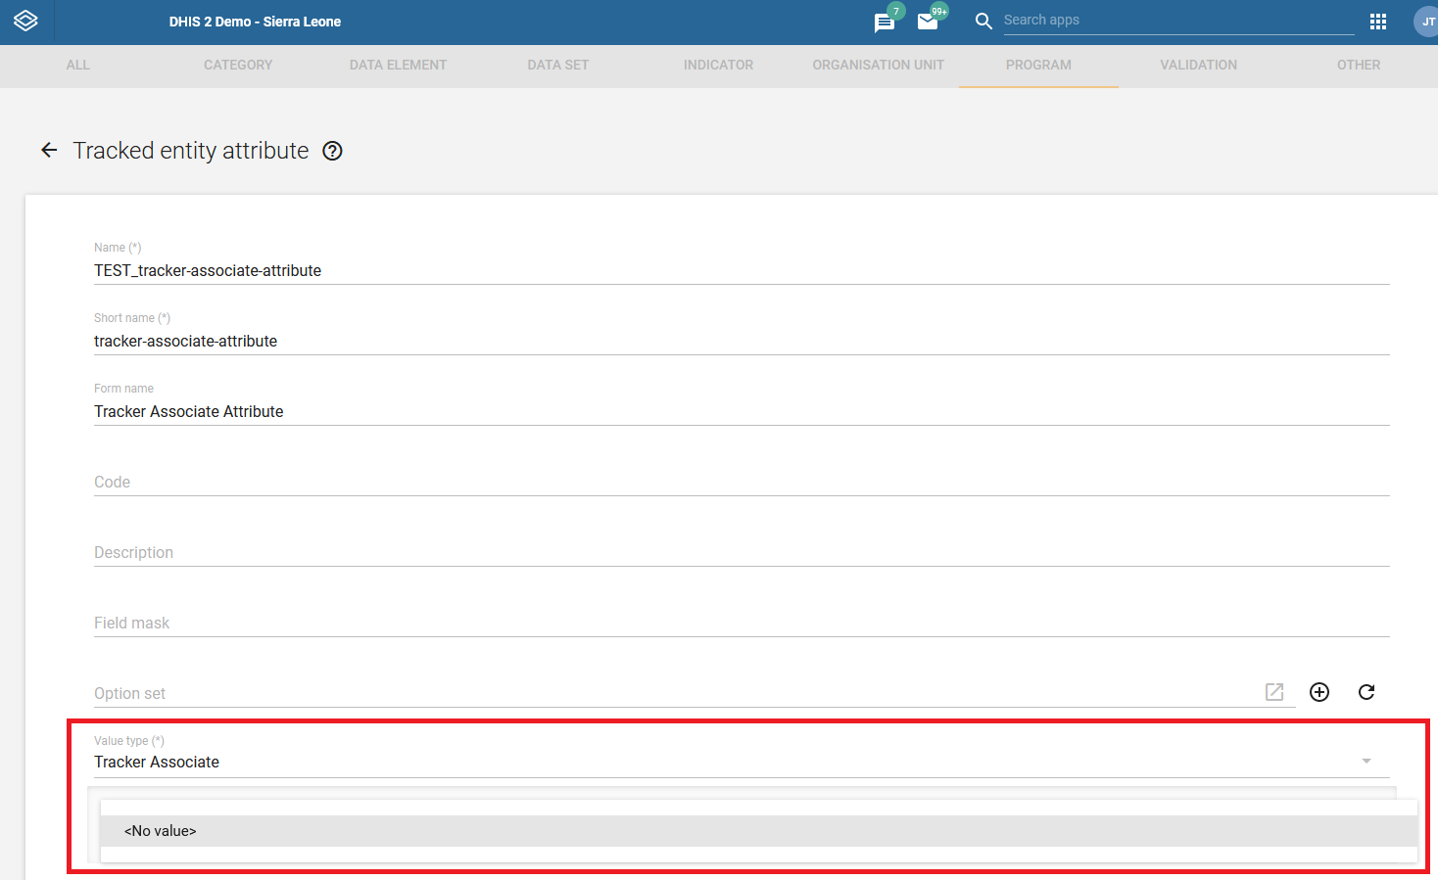Focus the Search apps field
The width and height of the screenshot is (1438, 880).
click(1178, 21)
